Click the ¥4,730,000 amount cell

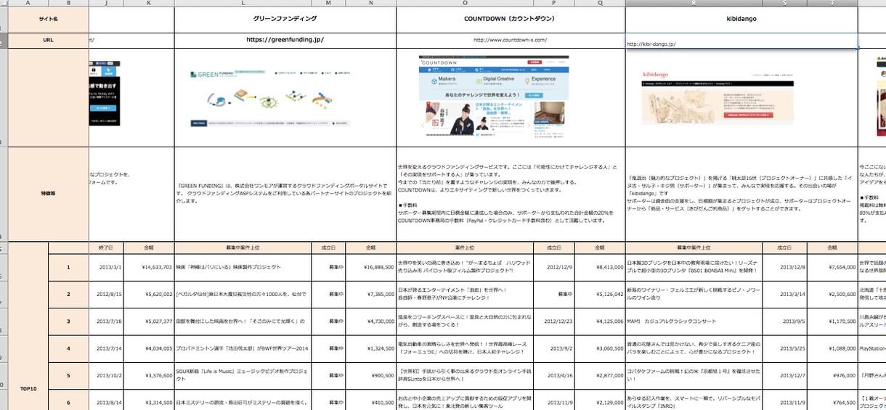pos(371,321)
